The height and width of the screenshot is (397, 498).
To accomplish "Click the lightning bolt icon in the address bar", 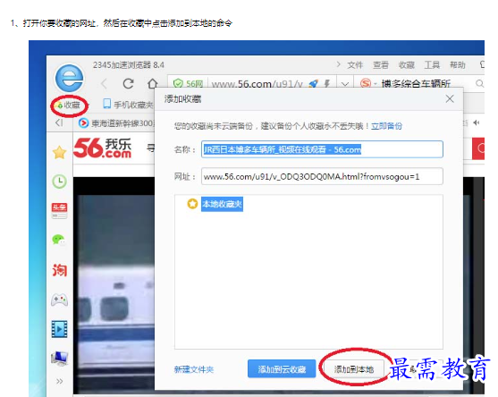I will pos(327,84).
